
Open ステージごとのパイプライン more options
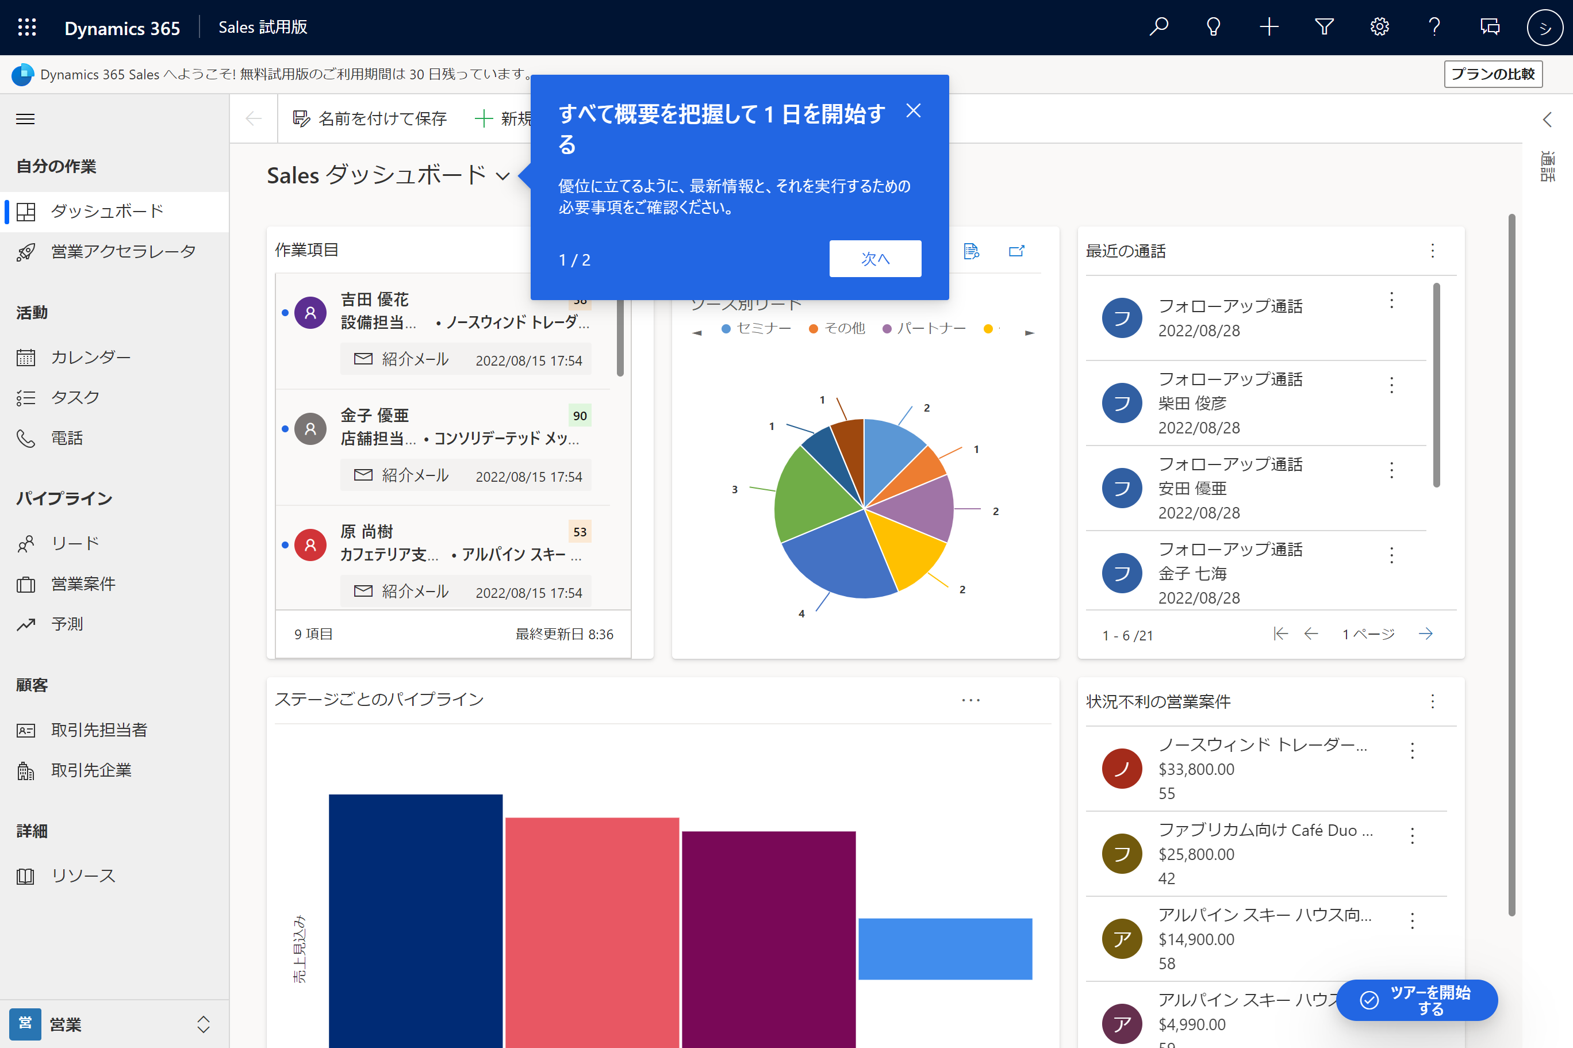pyautogui.click(x=970, y=700)
